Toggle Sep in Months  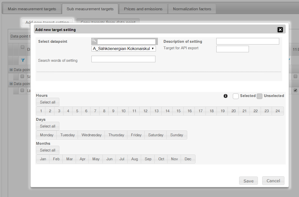point(148,159)
